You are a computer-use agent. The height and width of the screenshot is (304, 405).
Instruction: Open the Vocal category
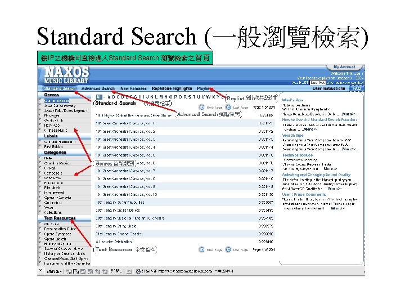pyautogui.click(x=48, y=208)
